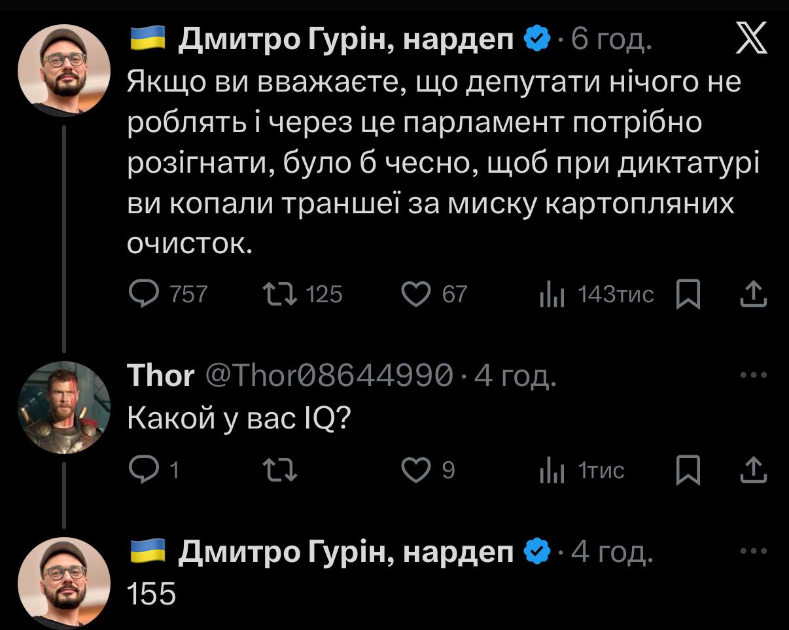View analytics on Thor's 1тис views comment
Viewport: 789px width, 630px height.
pyautogui.click(x=552, y=471)
